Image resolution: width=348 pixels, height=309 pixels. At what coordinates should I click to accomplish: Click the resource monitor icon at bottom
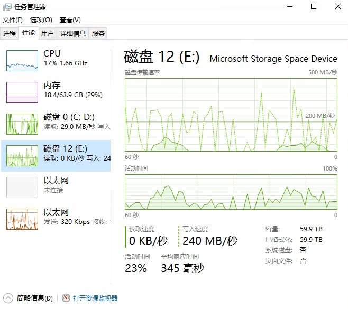tap(66, 298)
